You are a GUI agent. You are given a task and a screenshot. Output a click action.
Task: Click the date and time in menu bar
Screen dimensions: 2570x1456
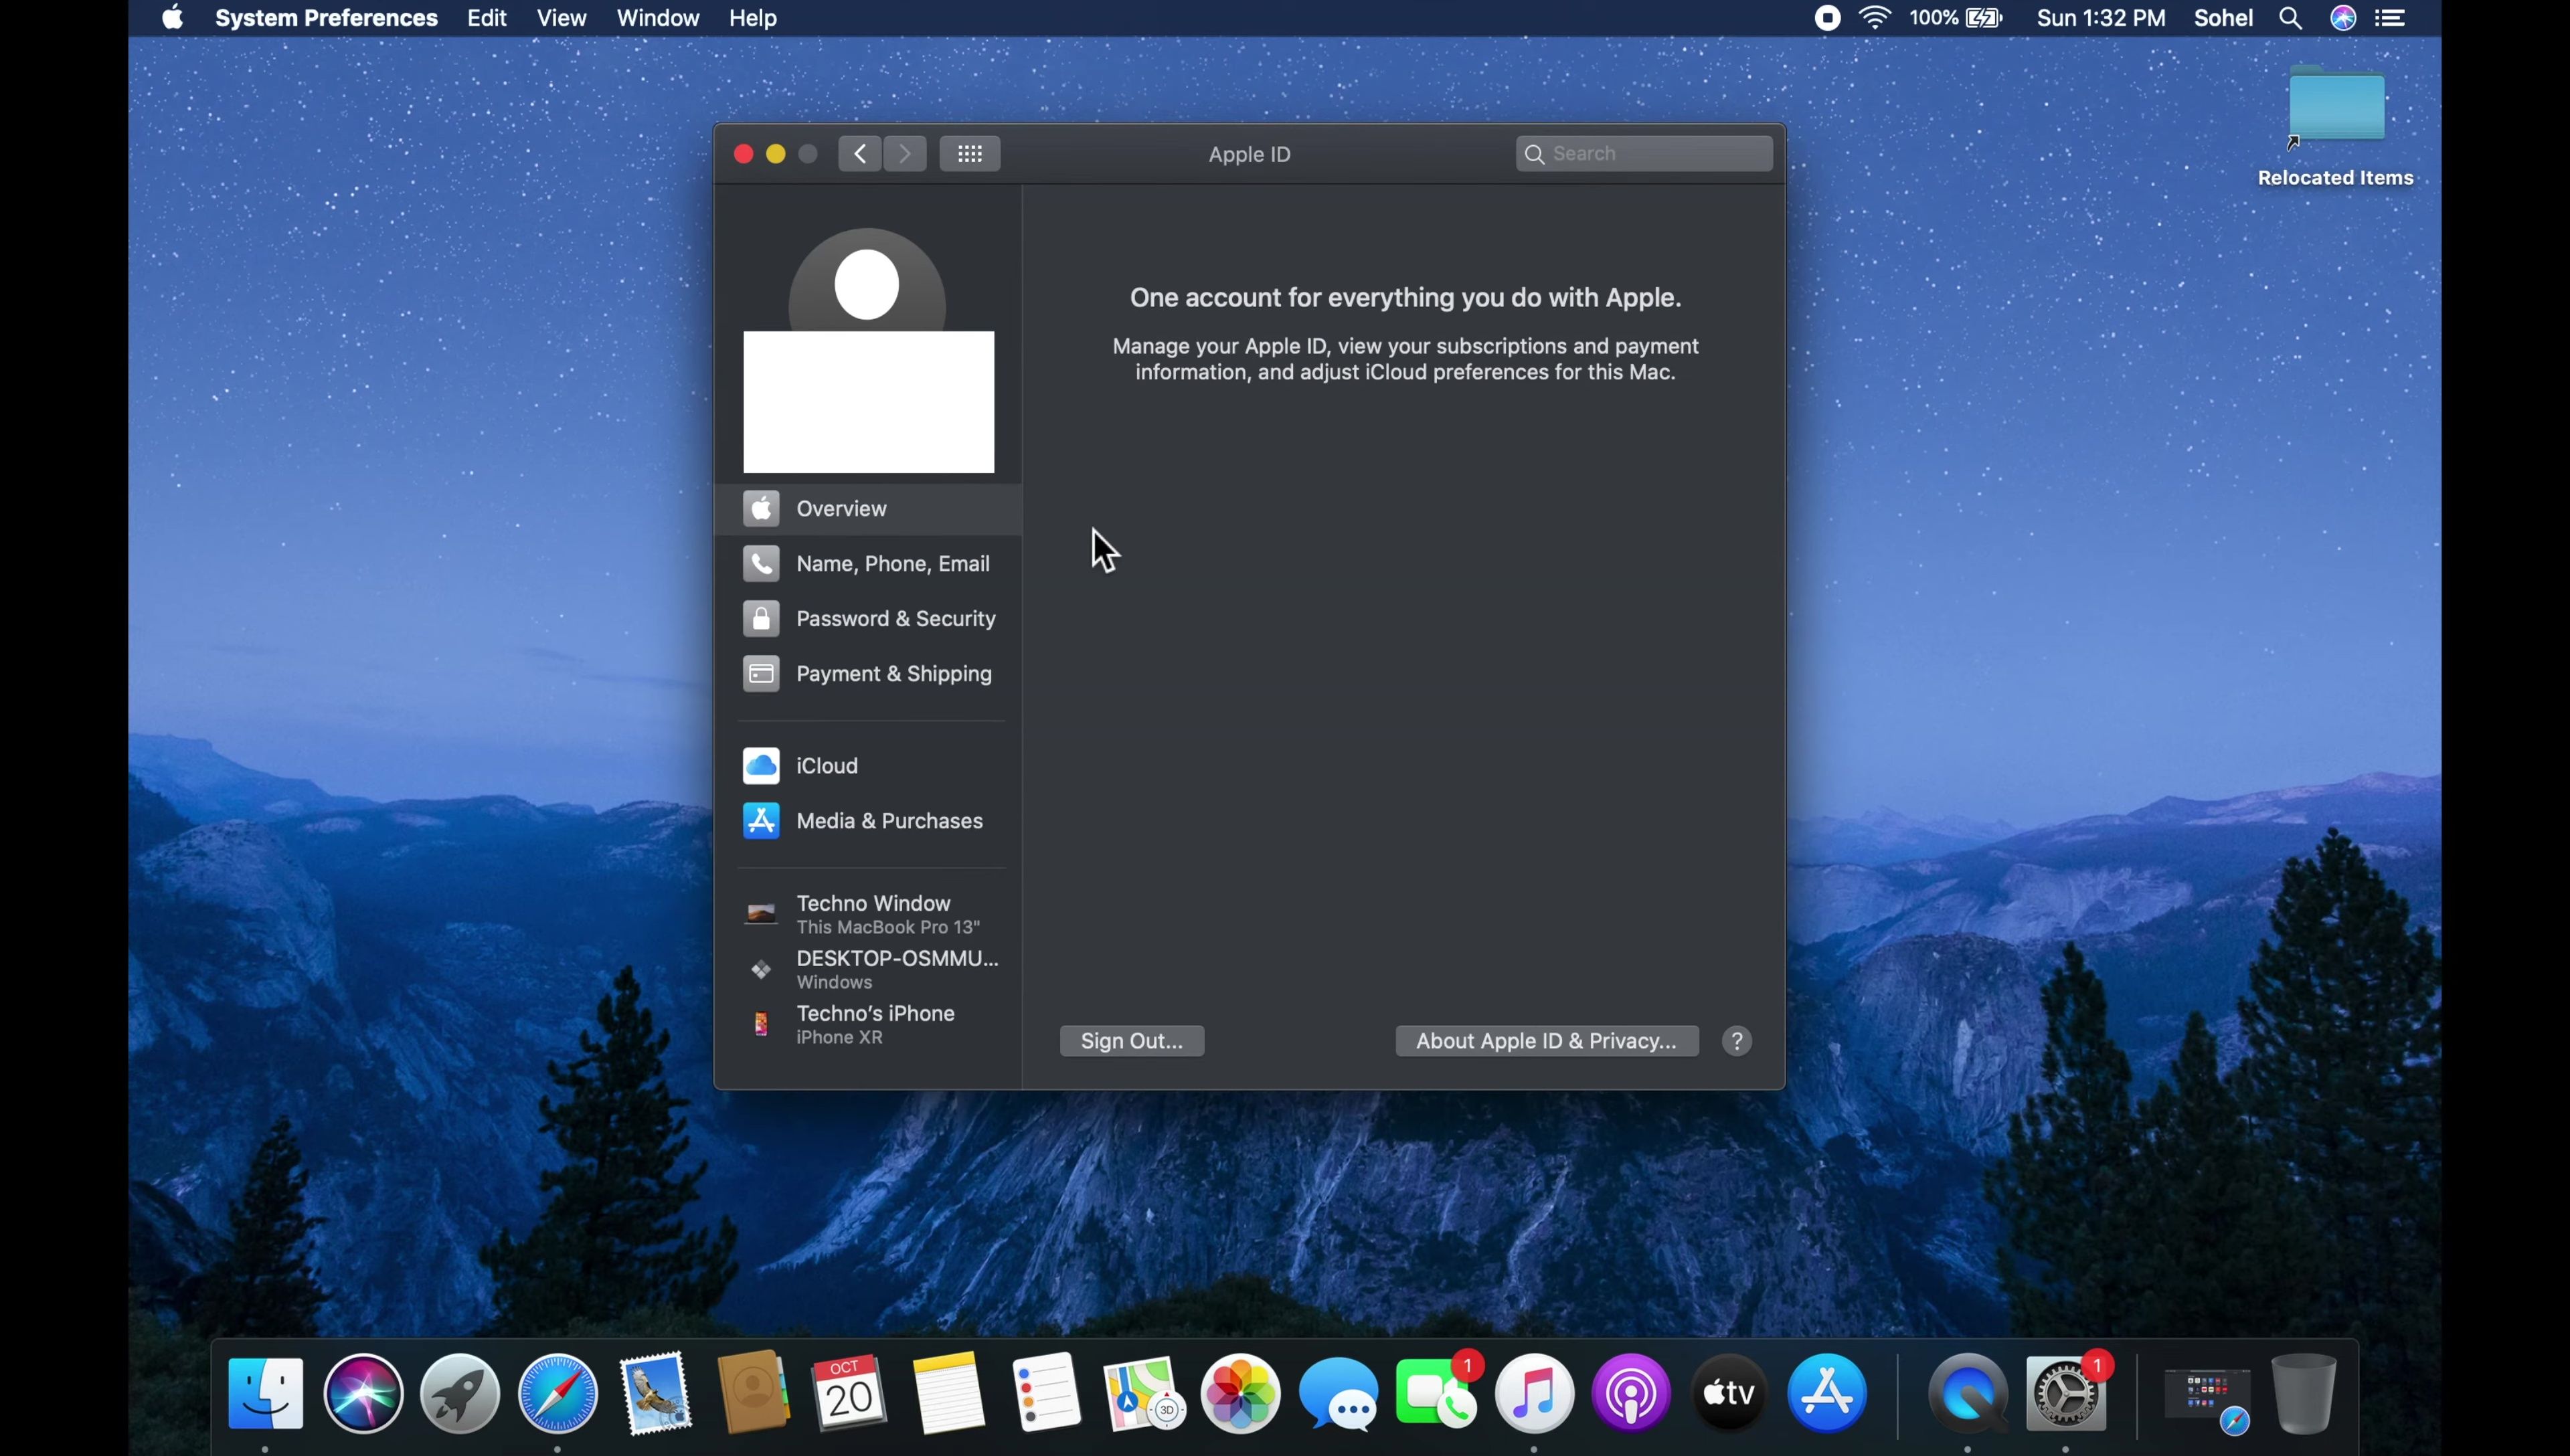coord(2101,18)
